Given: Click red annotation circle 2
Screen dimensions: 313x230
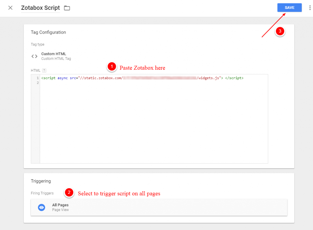Looking at the screenshot, I should 69,193.
